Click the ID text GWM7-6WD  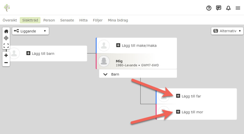coord(150,65)
